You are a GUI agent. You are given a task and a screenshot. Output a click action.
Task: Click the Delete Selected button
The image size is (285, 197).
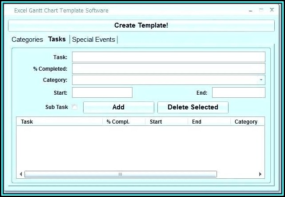coord(193,107)
